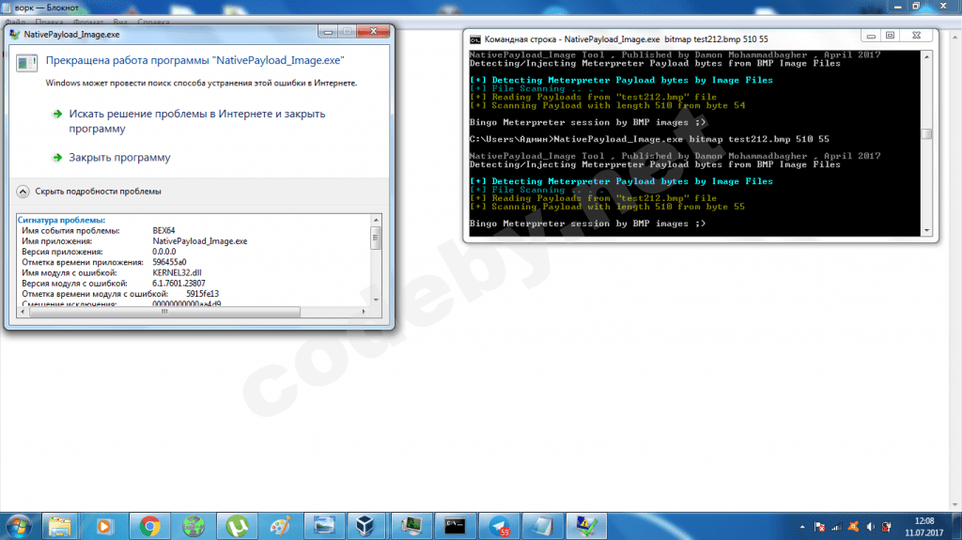Viewport: 962px width, 540px height.
Task: Select the '596455a0' timestamp value
Action: [169, 262]
